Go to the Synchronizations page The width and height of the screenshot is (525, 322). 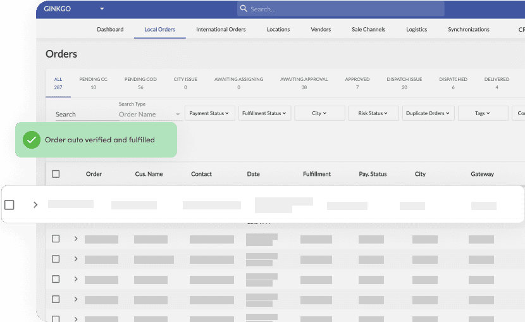(468, 29)
